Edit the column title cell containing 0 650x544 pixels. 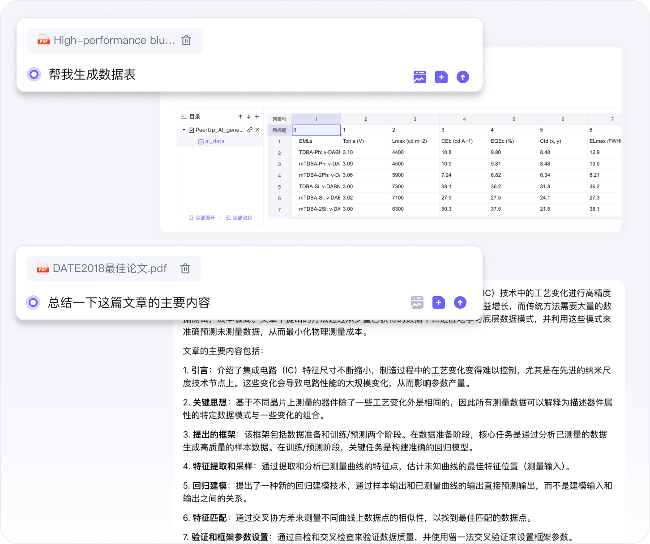tap(316, 130)
